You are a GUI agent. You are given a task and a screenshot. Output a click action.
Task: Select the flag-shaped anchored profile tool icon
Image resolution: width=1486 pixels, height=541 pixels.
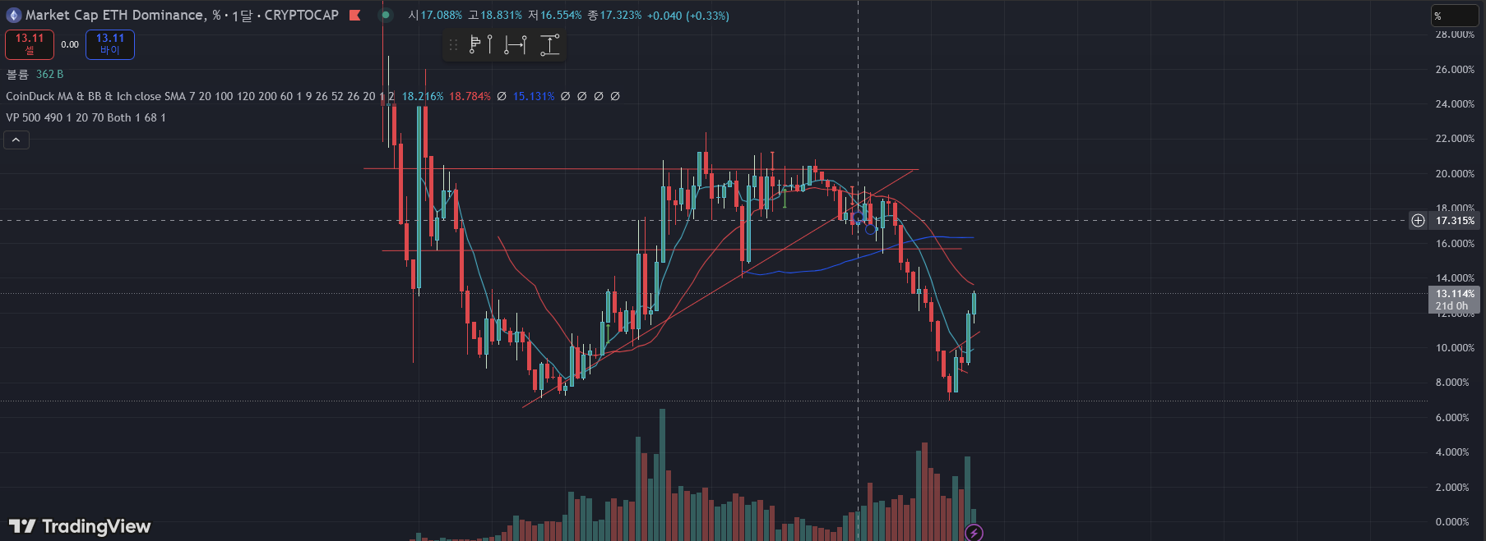click(475, 44)
